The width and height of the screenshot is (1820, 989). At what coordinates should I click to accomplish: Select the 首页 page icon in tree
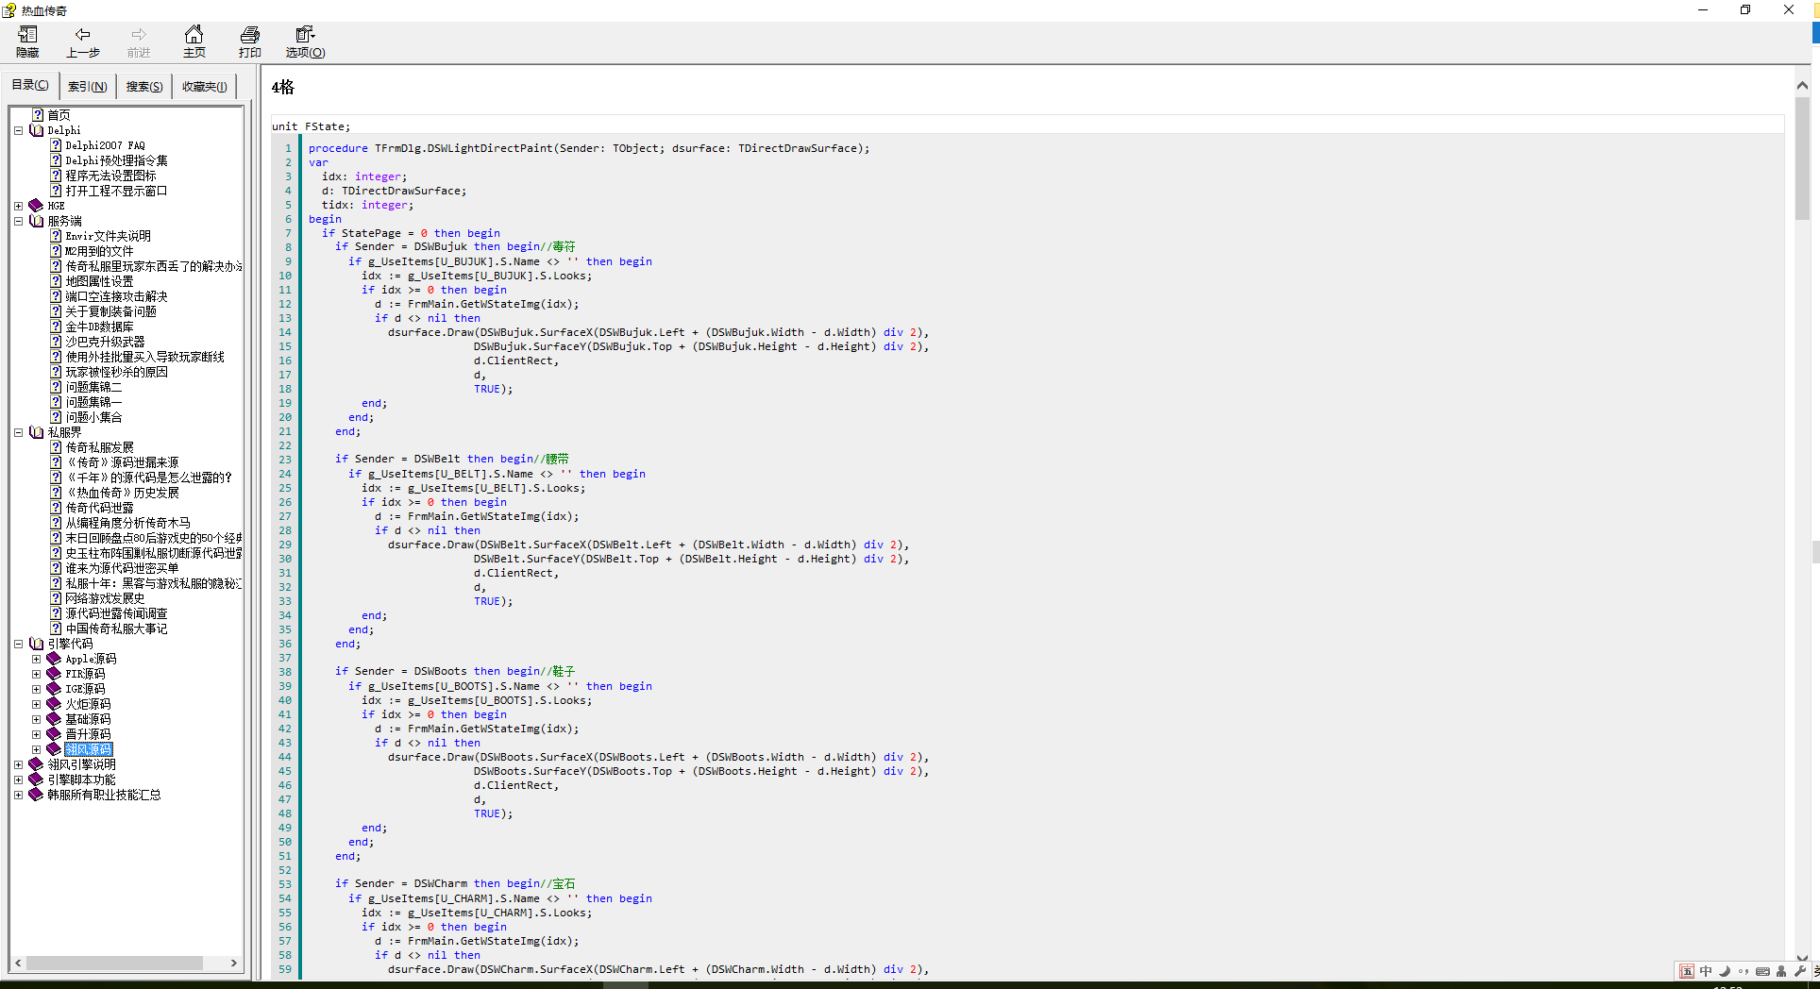38,115
